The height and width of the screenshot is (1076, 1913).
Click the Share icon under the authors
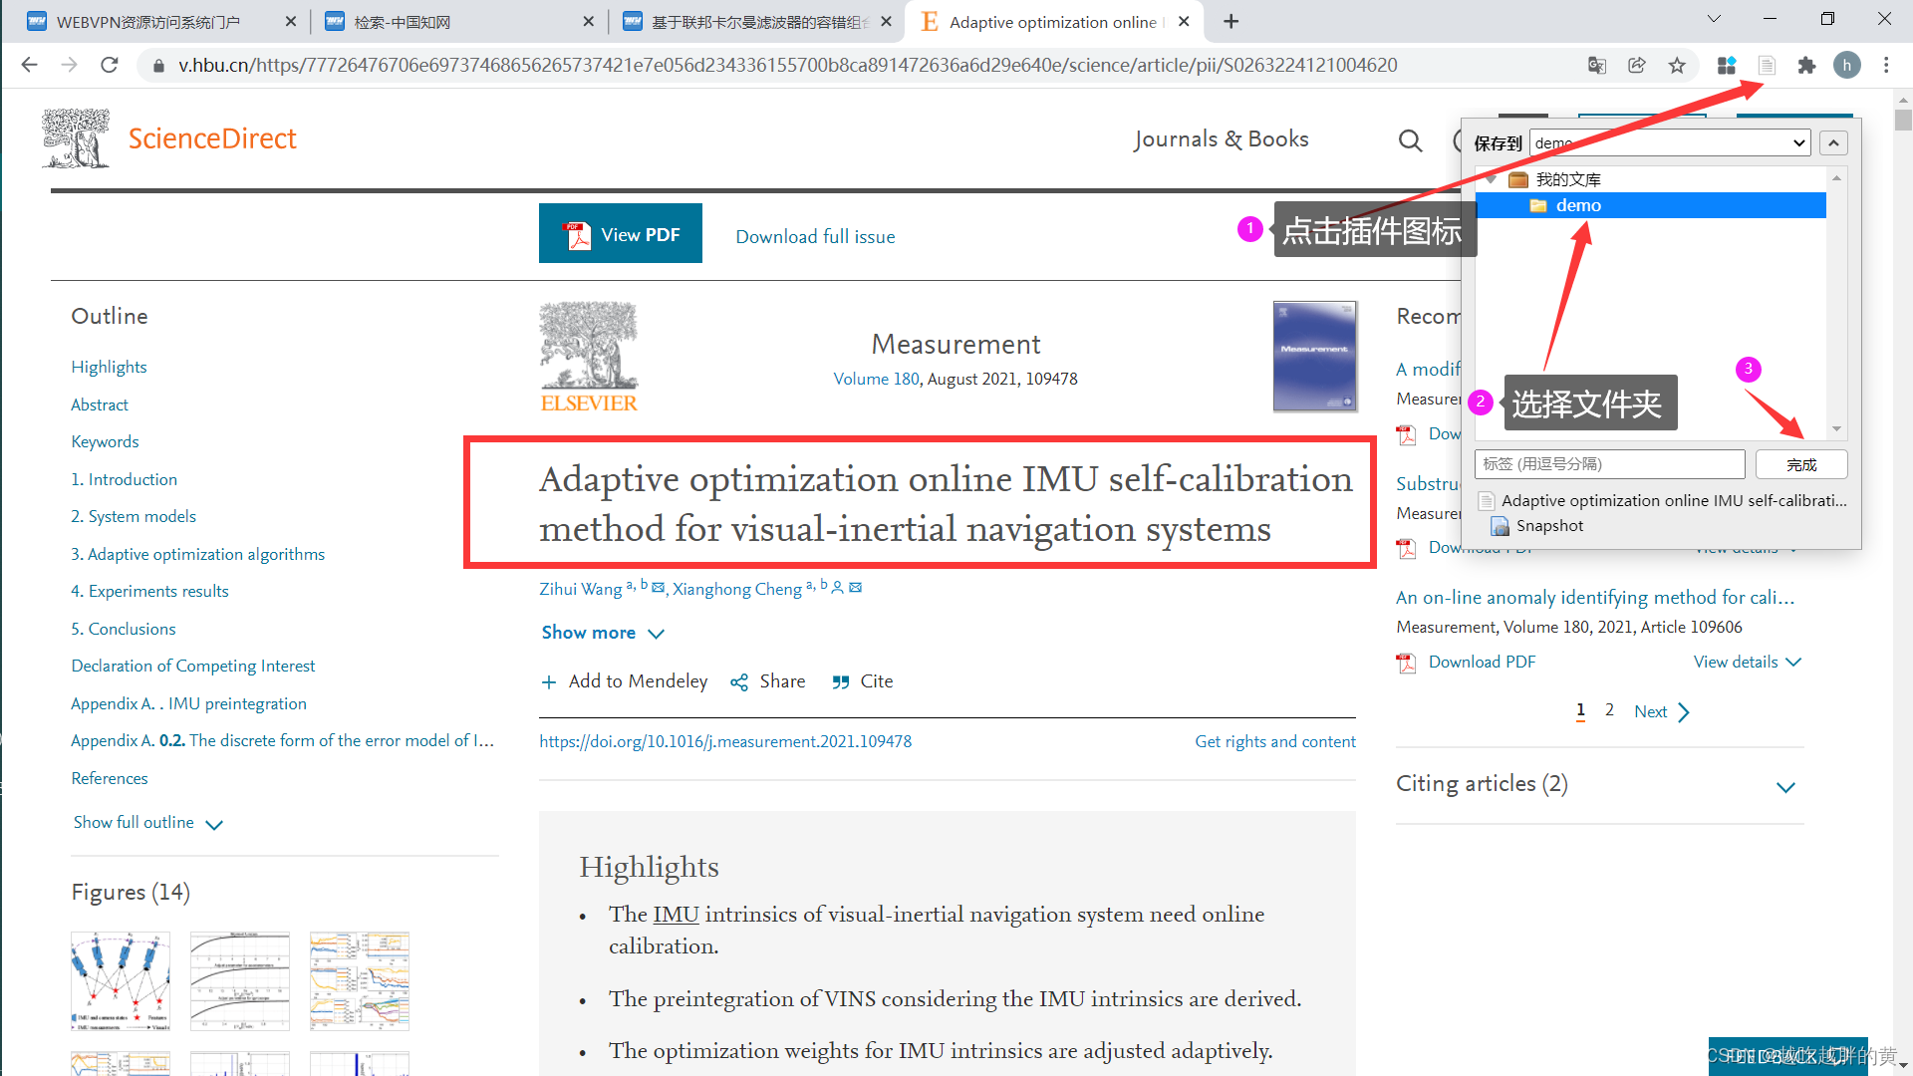[738, 682]
